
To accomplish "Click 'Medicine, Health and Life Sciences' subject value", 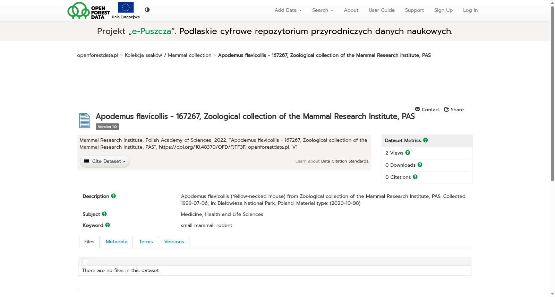I will [222, 215].
